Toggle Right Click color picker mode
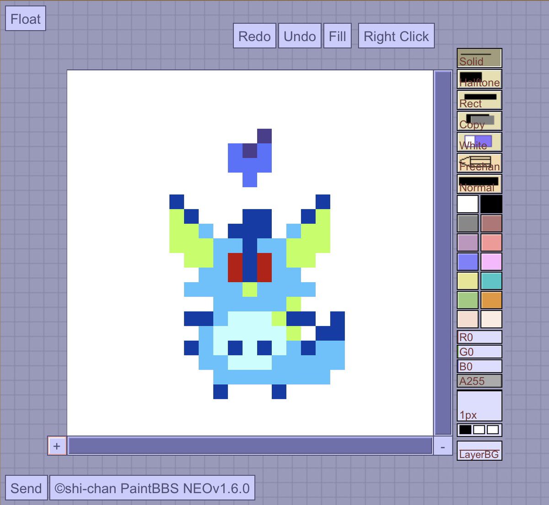The height and width of the screenshot is (505, 549). (x=396, y=36)
